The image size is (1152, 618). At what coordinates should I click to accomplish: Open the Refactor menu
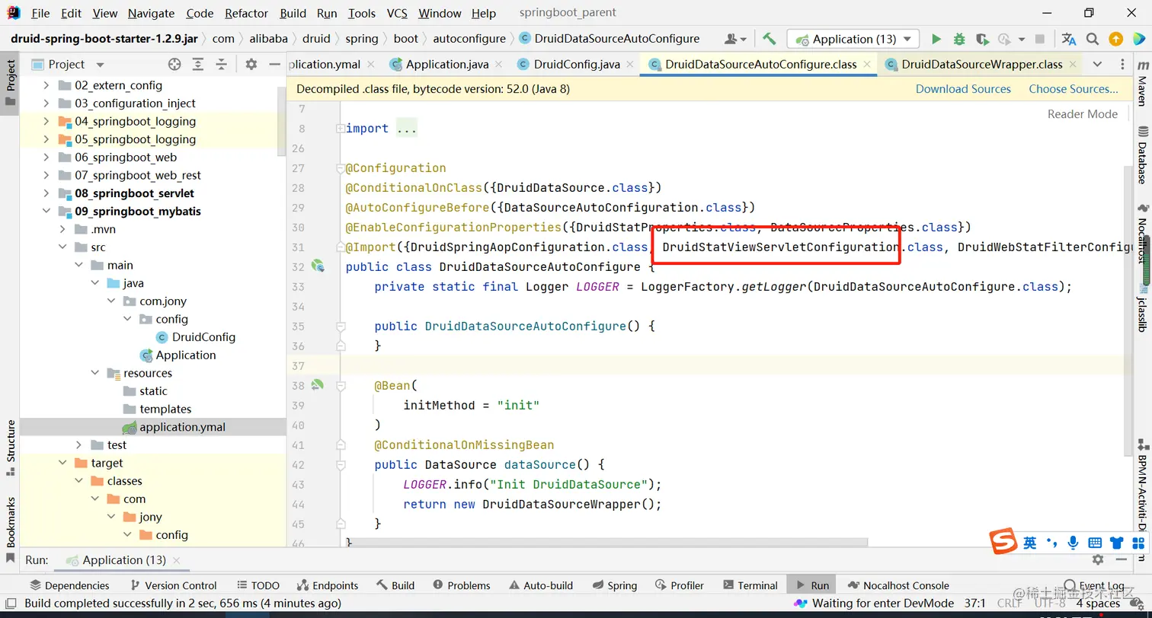[x=247, y=13]
